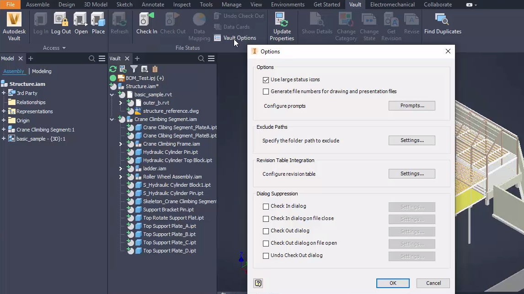Uncheck Use large status icons
Viewport: 524px width, 294px height.
266,80
